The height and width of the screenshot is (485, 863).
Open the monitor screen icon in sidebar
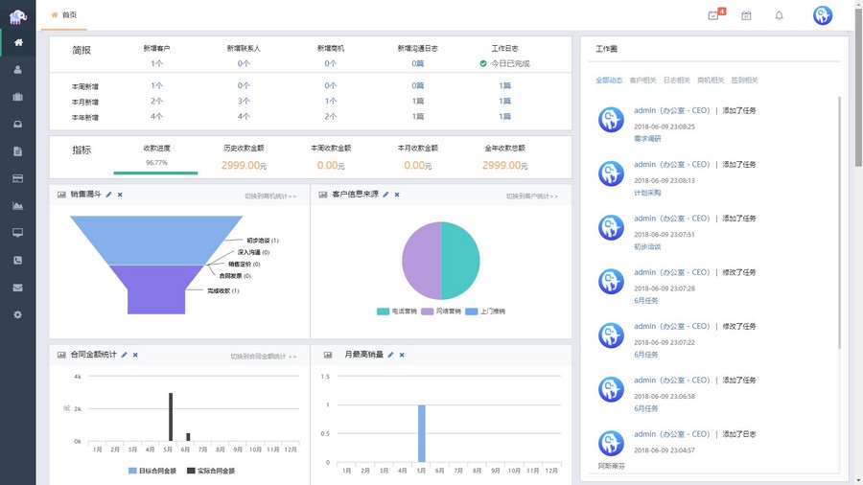pyautogui.click(x=18, y=233)
